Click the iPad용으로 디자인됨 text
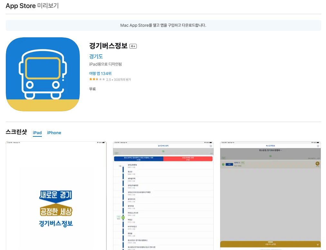Viewport: 326px width, 250px height. (x=106, y=64)
